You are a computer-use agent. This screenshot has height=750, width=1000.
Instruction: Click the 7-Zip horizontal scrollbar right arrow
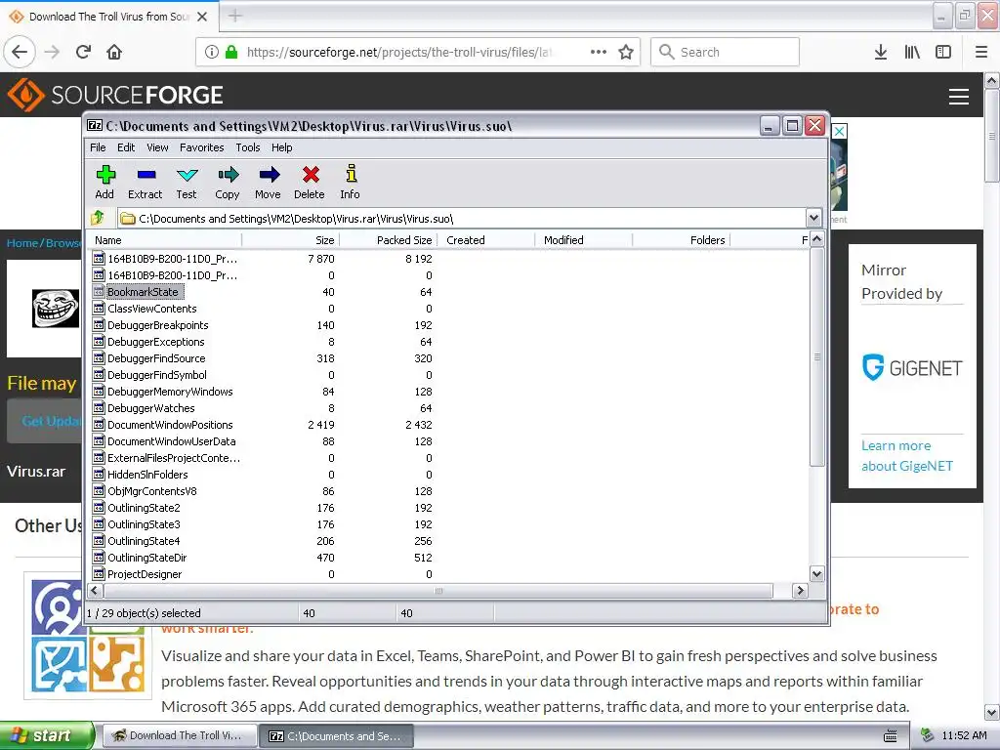(800, 591)
